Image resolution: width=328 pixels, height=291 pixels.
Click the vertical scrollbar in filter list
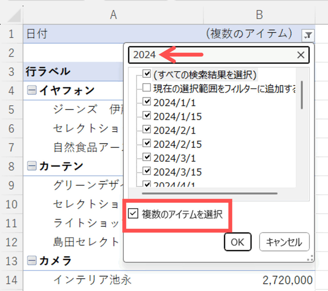pyautogui.click(x=302, y=95)
